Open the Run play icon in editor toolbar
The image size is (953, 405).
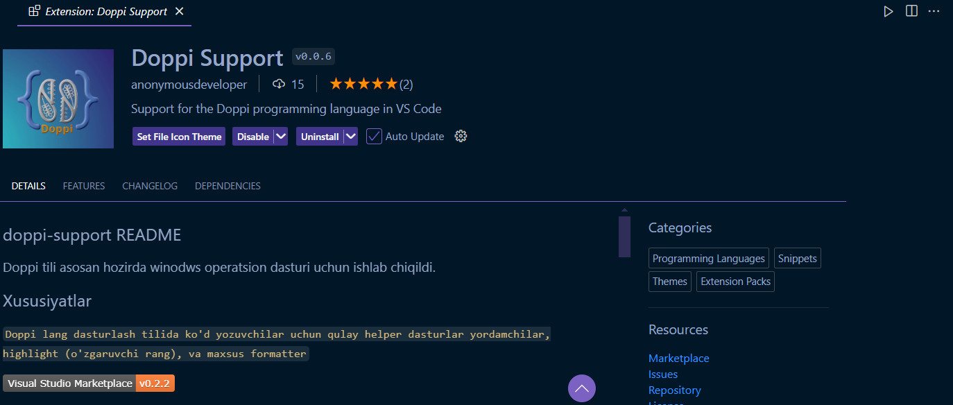(888, 11)
